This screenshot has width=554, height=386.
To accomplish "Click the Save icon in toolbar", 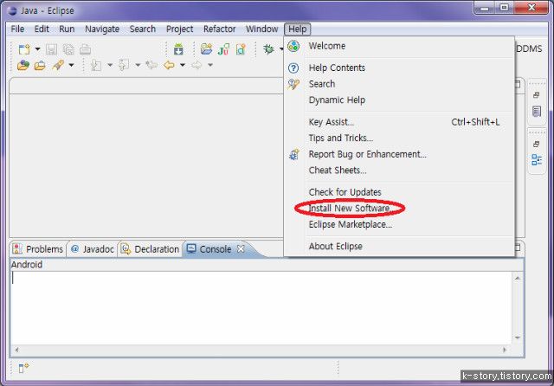I will 51,49.
